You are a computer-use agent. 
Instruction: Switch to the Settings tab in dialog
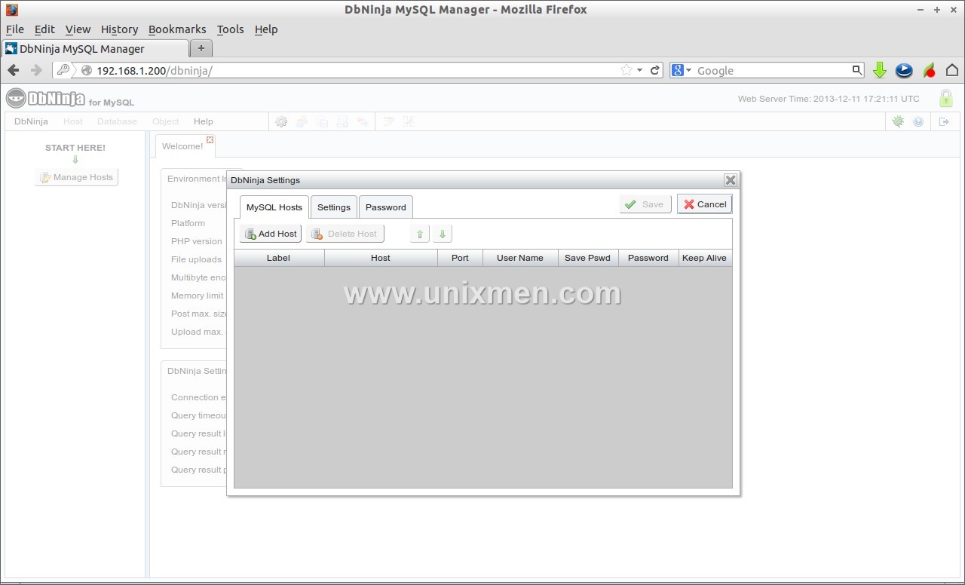(x=334, y=207)
